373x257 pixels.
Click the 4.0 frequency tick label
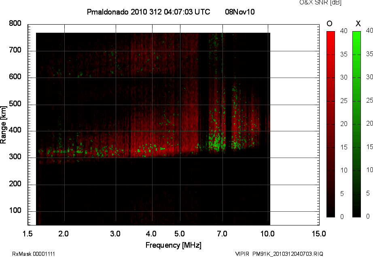[x=151, y=234]
